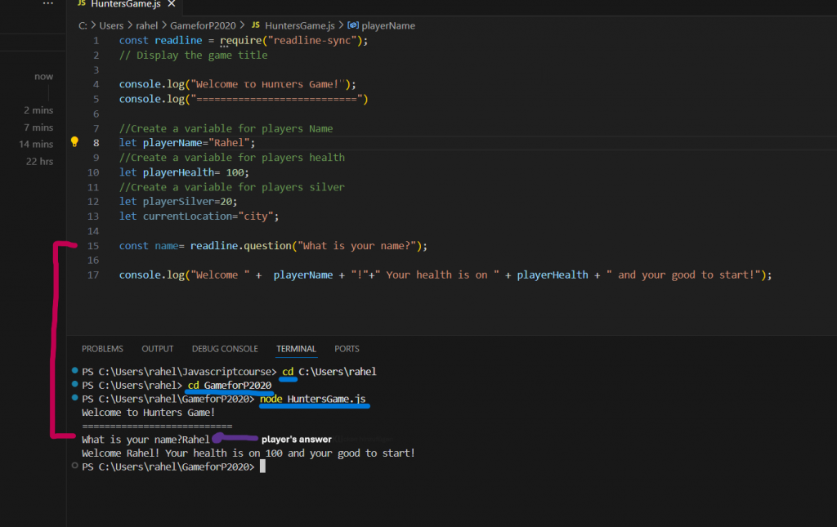Click line number 15 in the gutter

point(96,246)
